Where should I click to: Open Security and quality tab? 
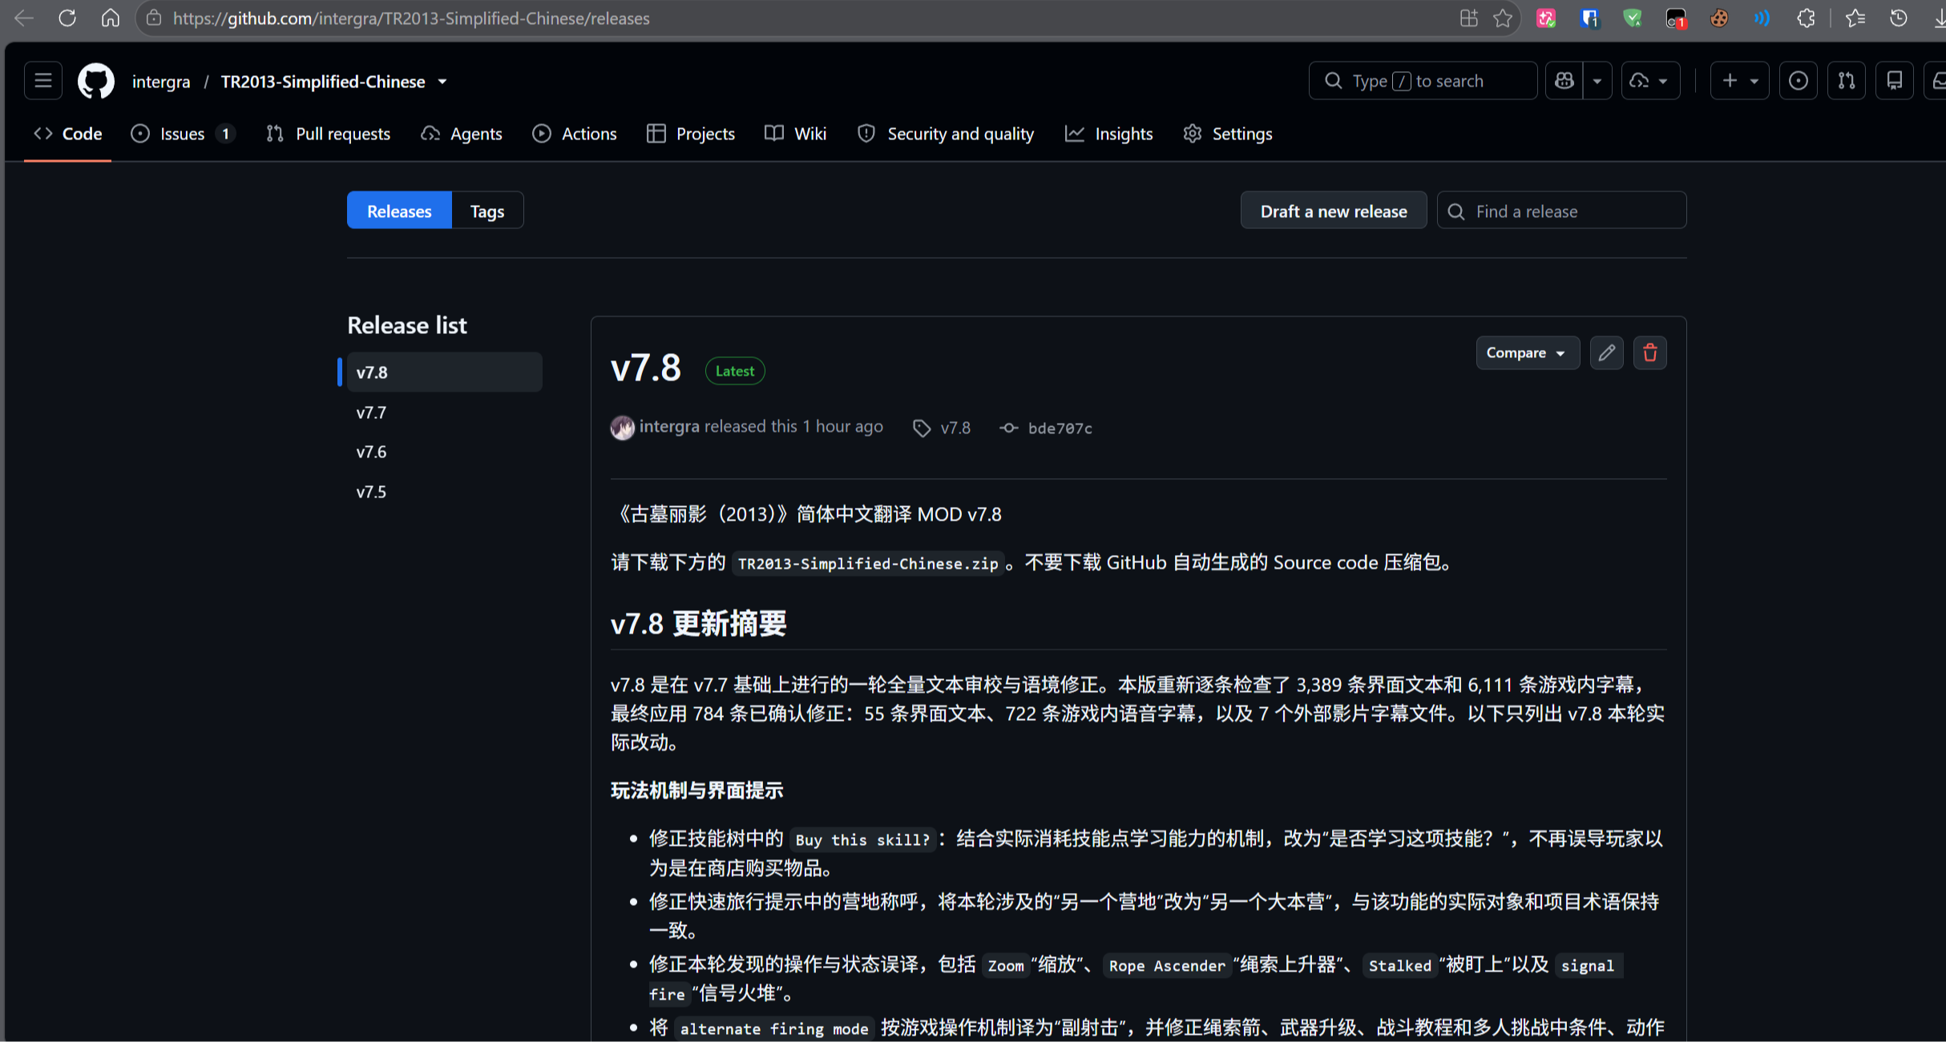pyautogui.click(x=946, y=134)
